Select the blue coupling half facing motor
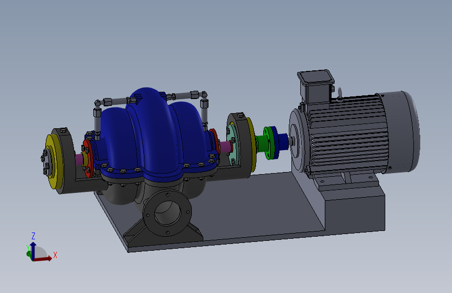The image size is (452, 293). coord(280,142)
